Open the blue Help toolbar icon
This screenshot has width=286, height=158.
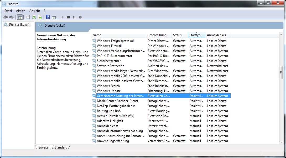tap(48, 17)
